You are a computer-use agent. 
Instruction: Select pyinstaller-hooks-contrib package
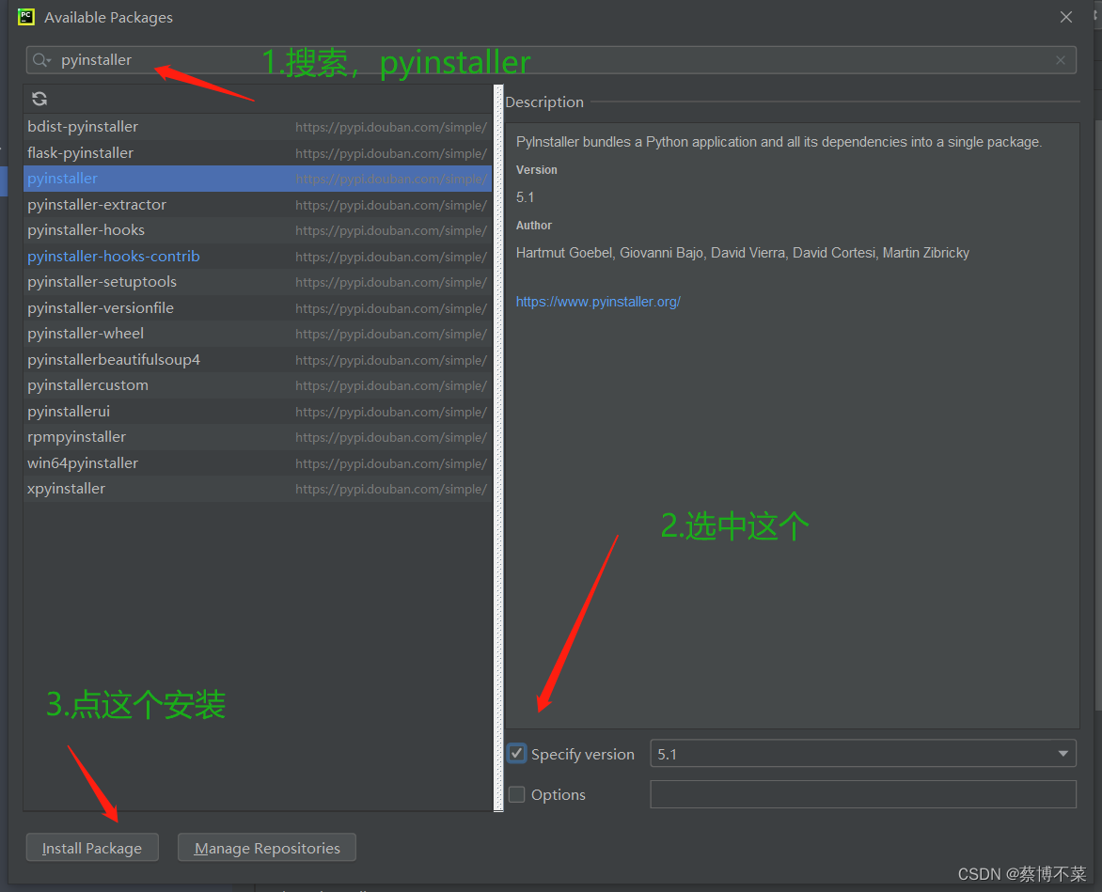(258, 256)
